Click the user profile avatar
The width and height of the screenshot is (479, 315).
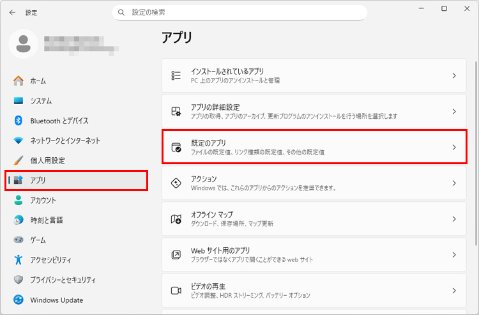23,44
